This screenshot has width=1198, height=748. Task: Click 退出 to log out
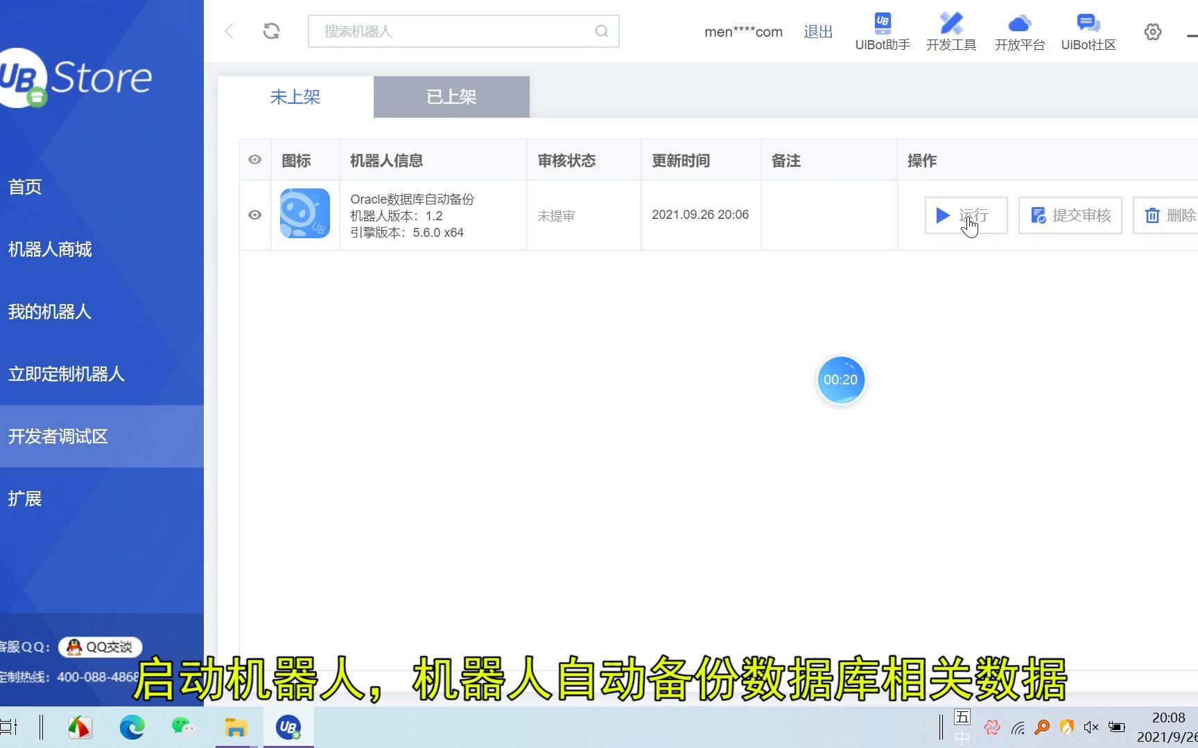click(x=817, y=31)
